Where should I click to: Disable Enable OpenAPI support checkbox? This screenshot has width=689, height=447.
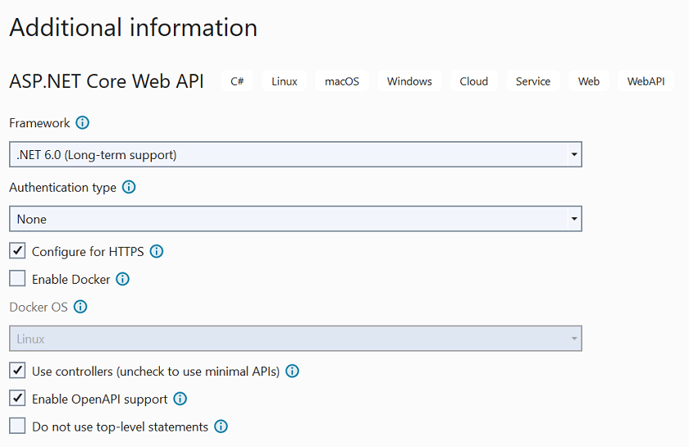pos(17,399)
